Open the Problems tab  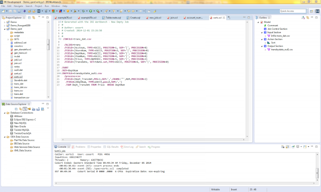79,147
